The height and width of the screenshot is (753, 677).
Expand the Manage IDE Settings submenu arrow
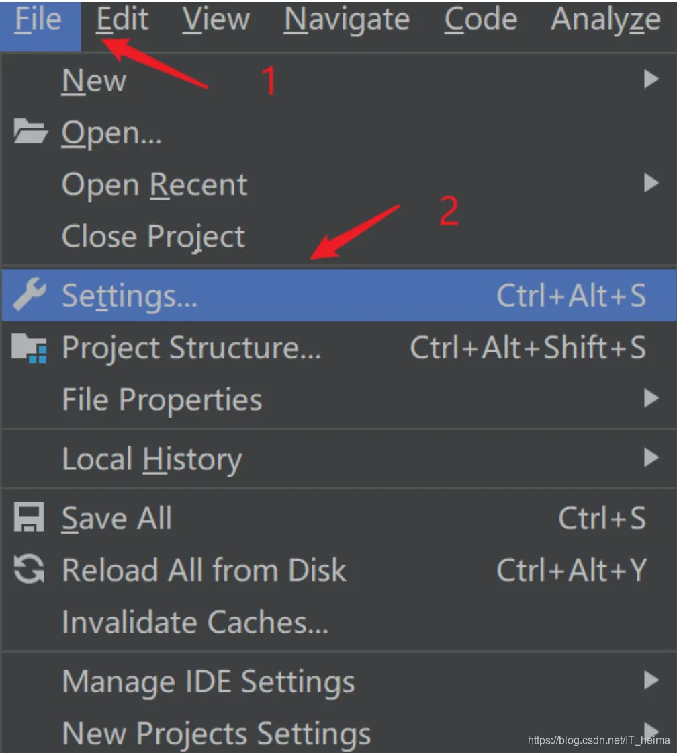click(x=650, y=680)
